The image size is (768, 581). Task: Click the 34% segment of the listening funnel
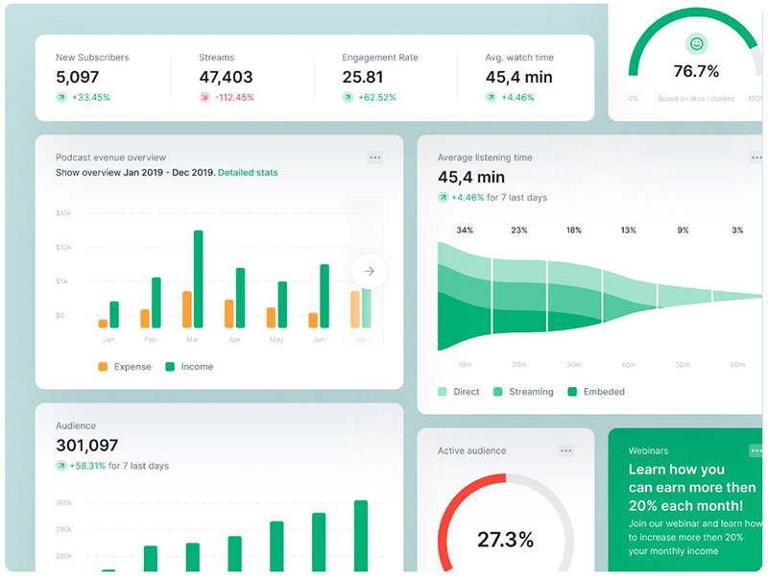tap(465, 296)
